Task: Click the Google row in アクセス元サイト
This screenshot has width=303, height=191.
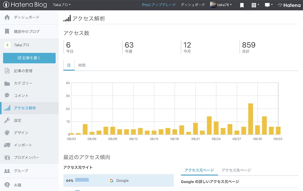Action: (x=118, y=180)
